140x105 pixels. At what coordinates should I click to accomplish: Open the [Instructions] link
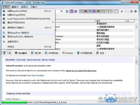pos(34,60)
